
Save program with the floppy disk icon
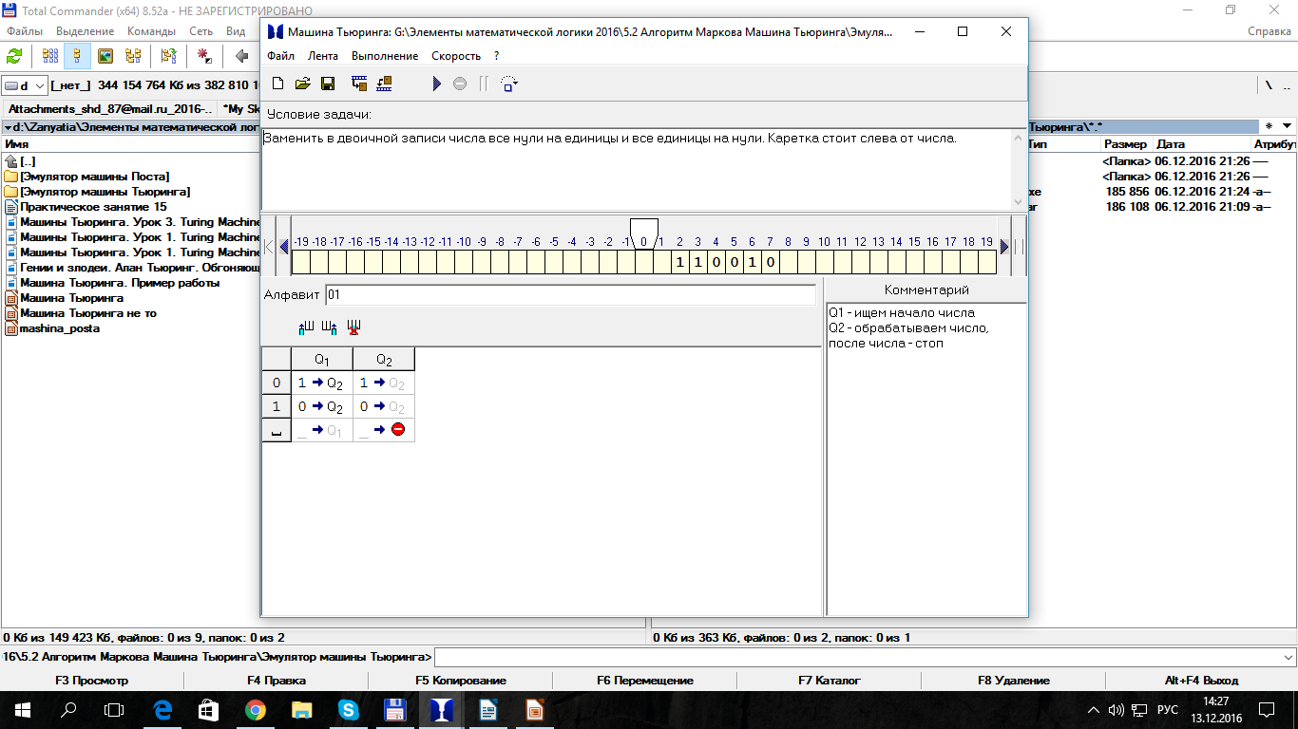[328, 84]
